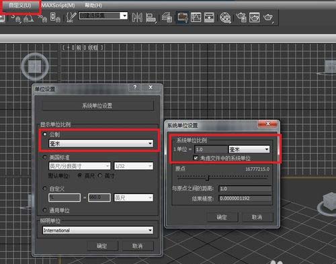Viewport: 336px width, 264px height.
Task: Click the 与原点之间的距离 input field
Action: click(245, 189)
